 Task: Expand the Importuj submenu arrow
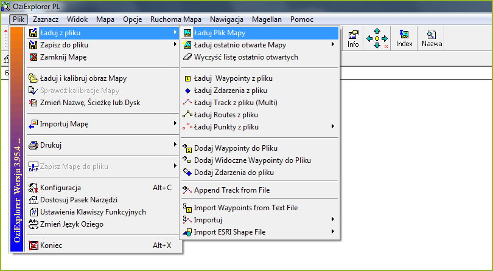pos(333,219)
